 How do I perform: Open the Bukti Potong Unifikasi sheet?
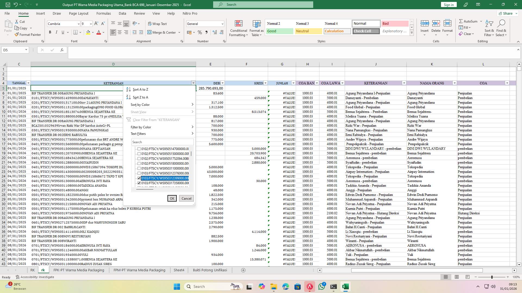(210, 270)
